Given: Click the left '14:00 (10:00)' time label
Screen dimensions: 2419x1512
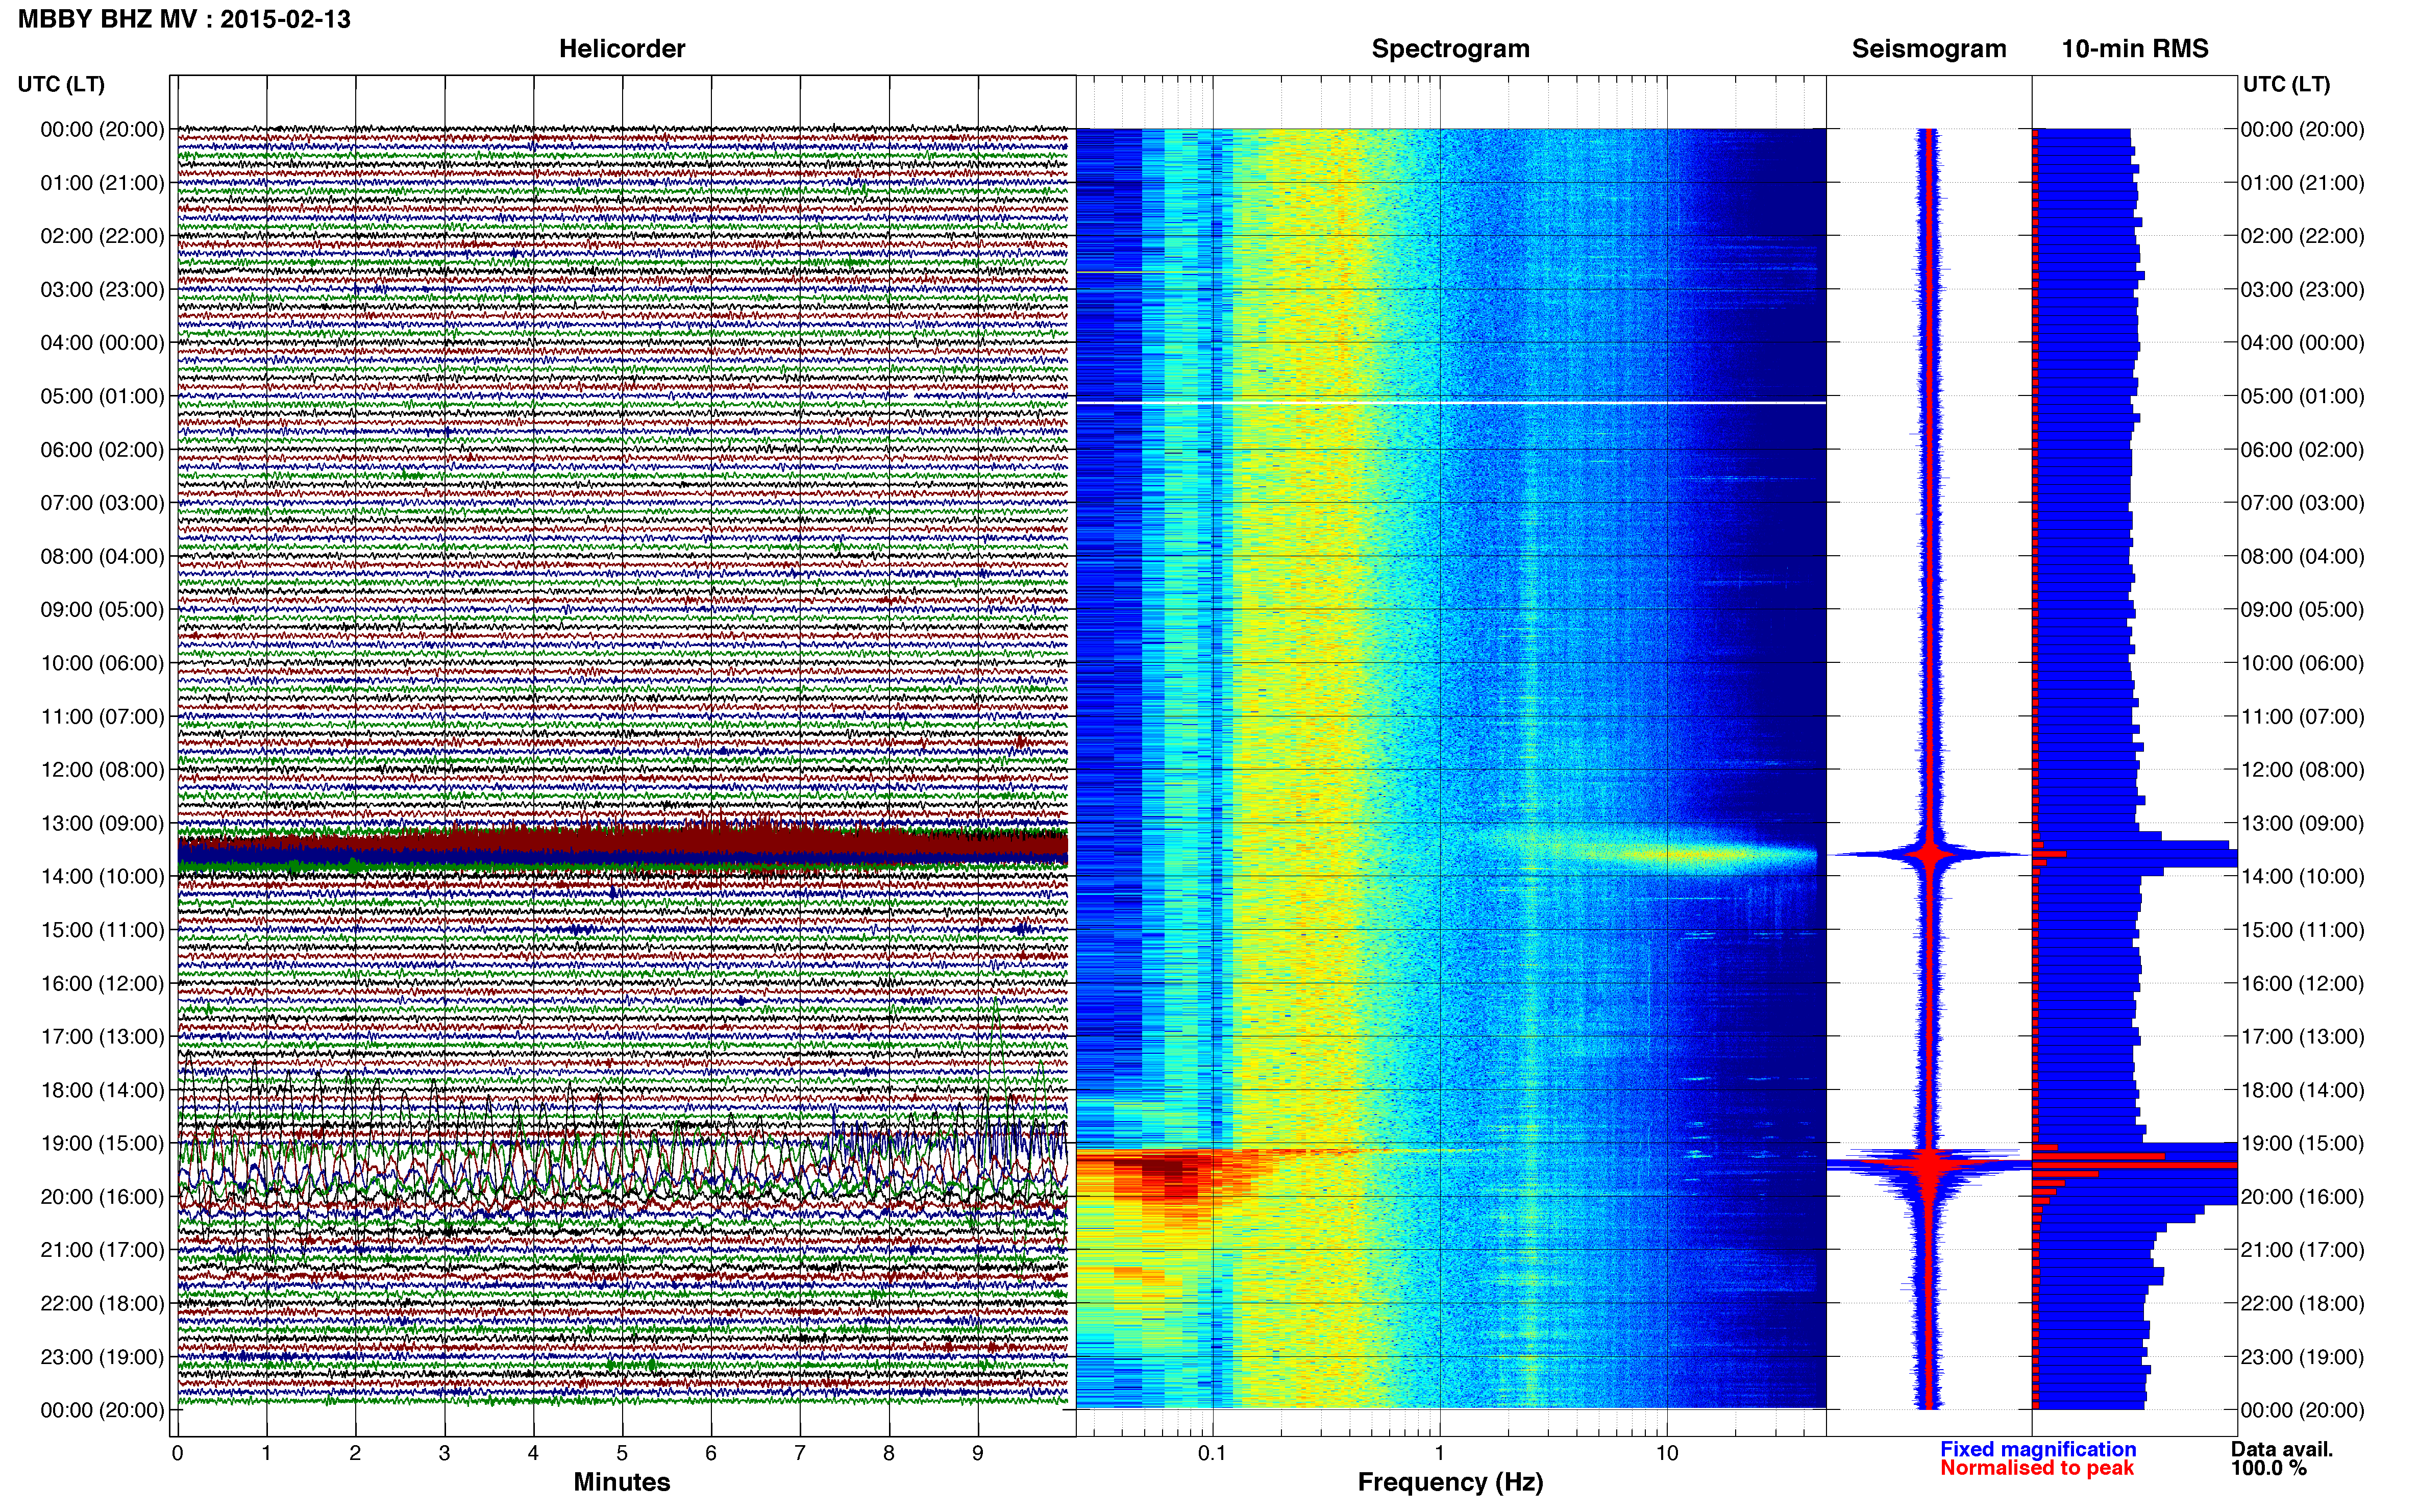Looking at the screenshot, I should click(x=102, y=876).
